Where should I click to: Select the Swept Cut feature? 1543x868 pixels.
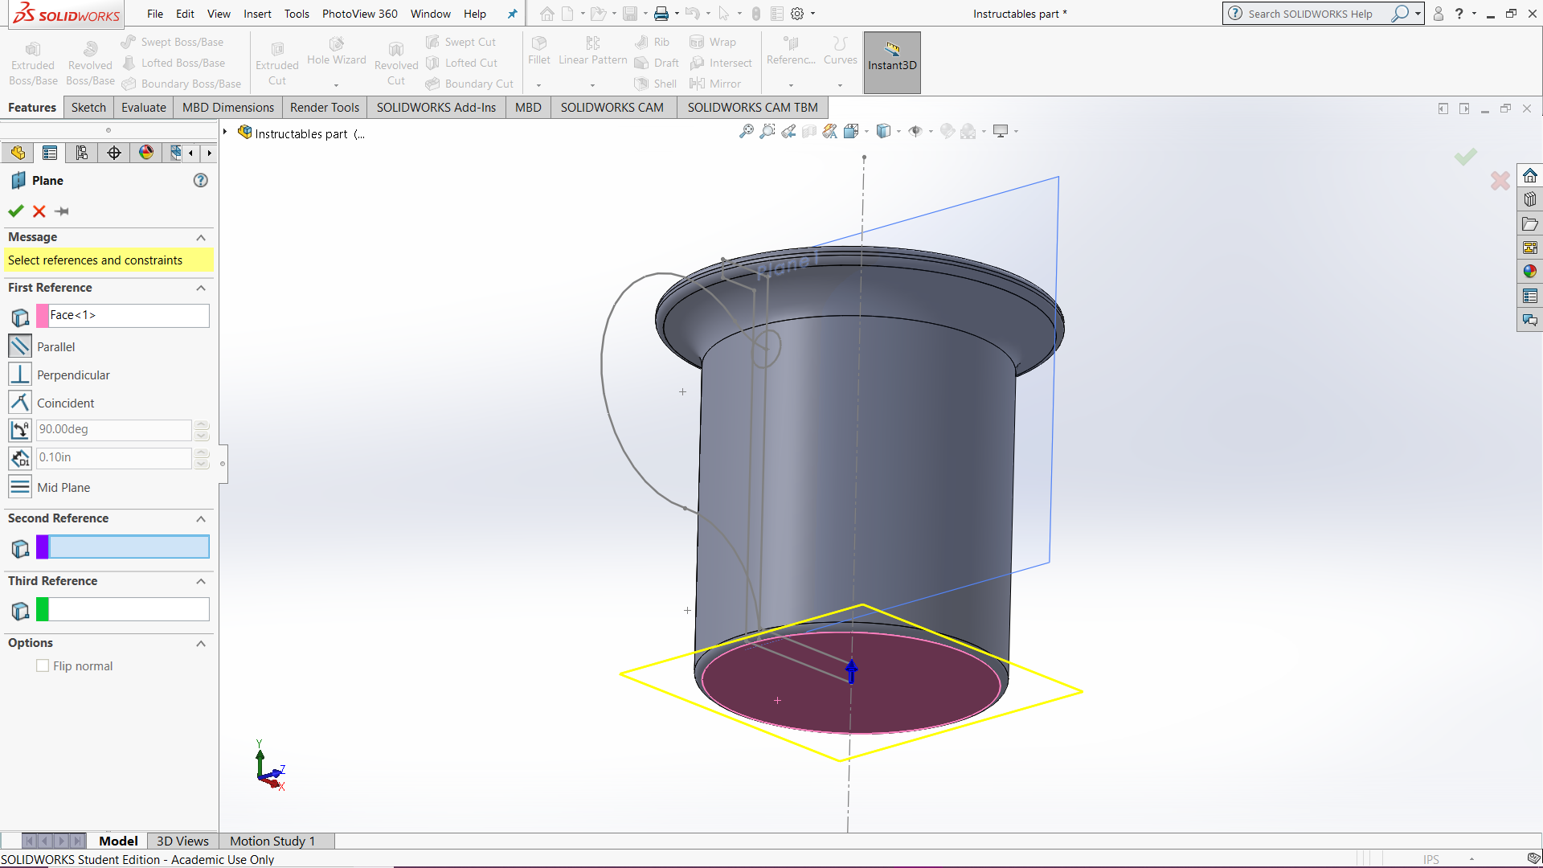tap(468, 41)
